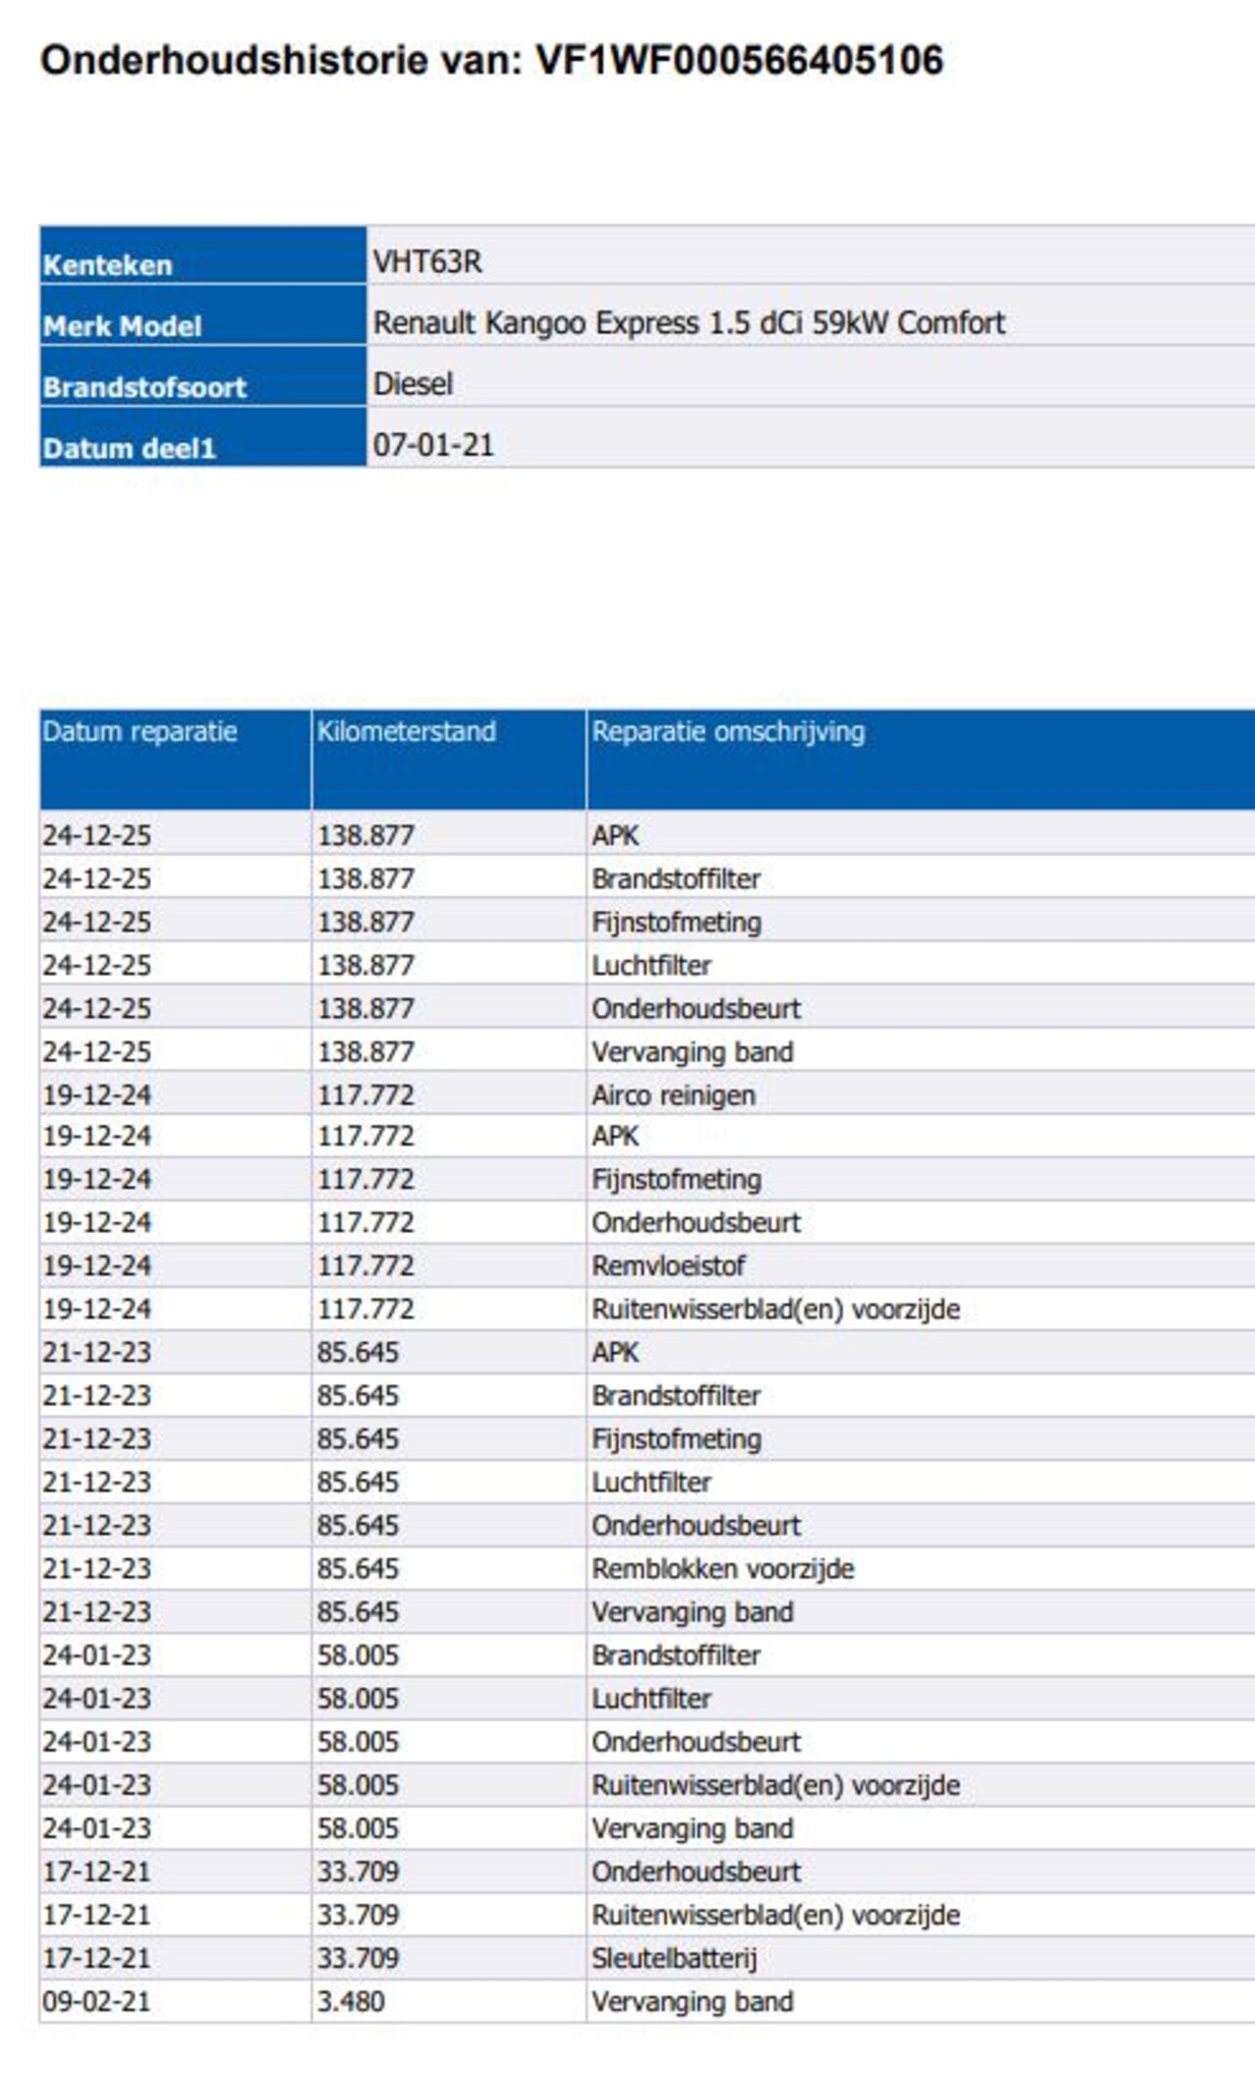This screenshot has height=2085, width=1255.
Task: Click the first APK entry dated 24-12-25
Action: click(615, 836)
